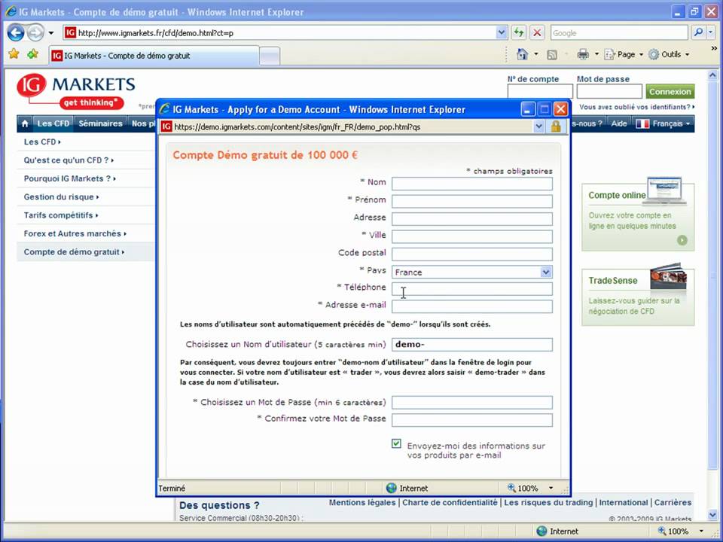Open the forgotten identifiers link
This screenshot has width=723, height=542.
point(636,107)
